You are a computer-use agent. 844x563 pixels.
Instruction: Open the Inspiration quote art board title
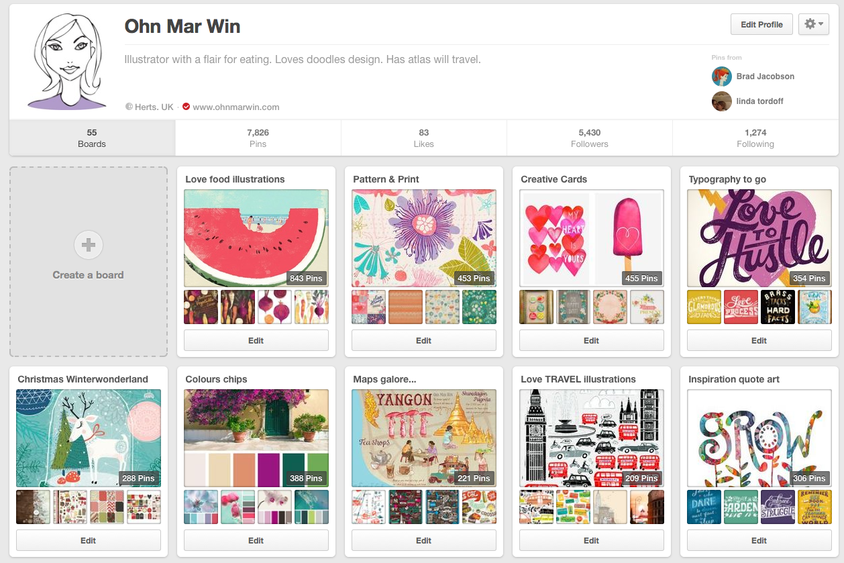point(734,379)
